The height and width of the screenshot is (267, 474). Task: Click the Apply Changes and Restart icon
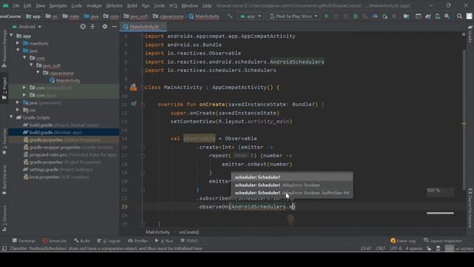point(336,16)
